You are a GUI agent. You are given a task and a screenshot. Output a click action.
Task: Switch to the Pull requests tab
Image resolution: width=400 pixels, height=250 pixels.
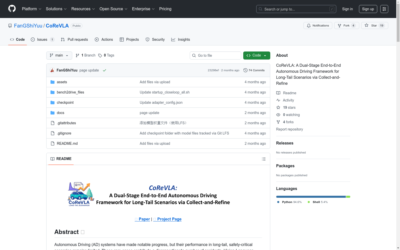point(74,39)
